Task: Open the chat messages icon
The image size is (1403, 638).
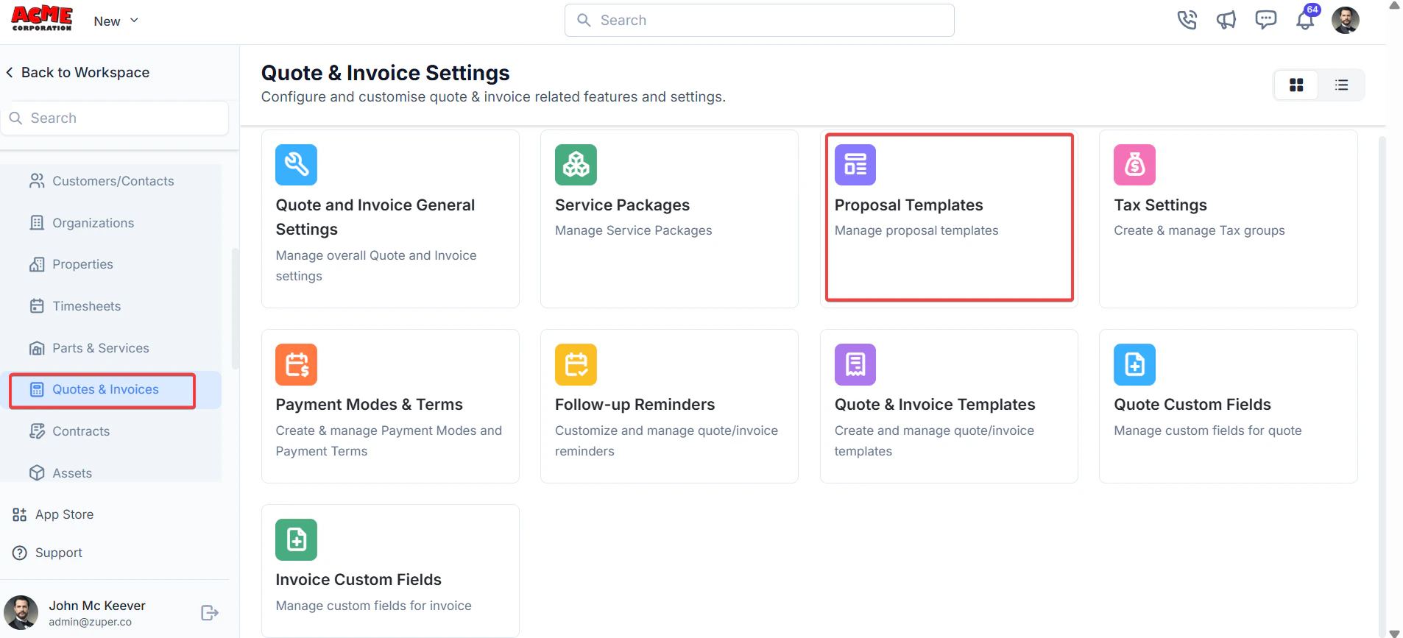Action: [x=1265, y=20]
